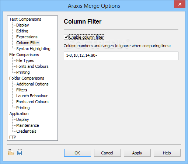Screen dimensions: 188x164
Task: Select the Application tree node
Action: [19, 114]
